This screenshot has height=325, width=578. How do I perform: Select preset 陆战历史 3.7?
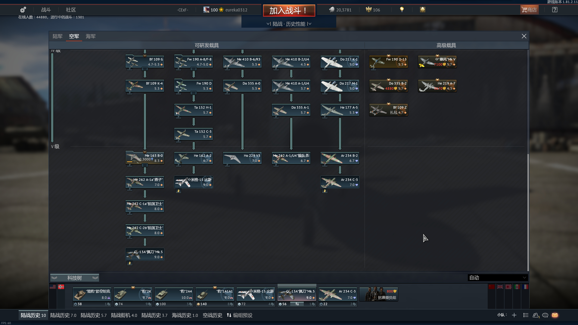click(x=154, y=315)
